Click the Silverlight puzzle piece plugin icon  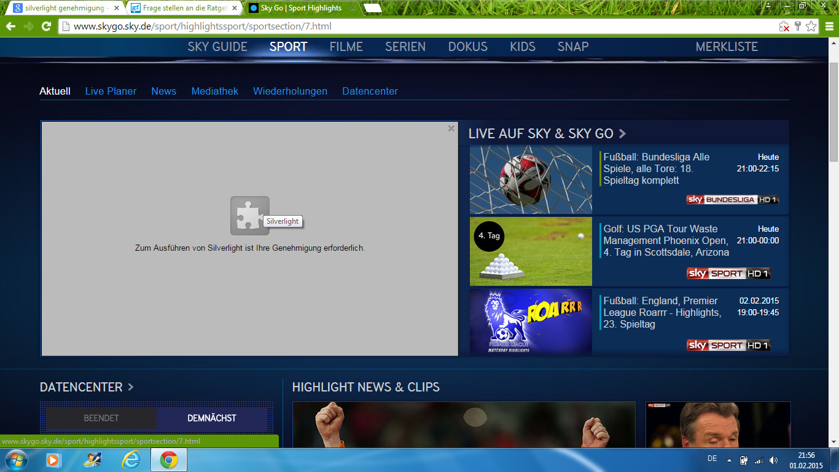tap(249, 215)
